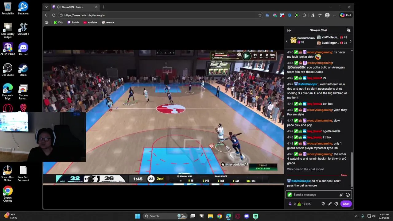Viewport: 393px width, 221px height.
Task: Open the moderator shield tools
Action: pyautogui.click(x=323, y=204)
